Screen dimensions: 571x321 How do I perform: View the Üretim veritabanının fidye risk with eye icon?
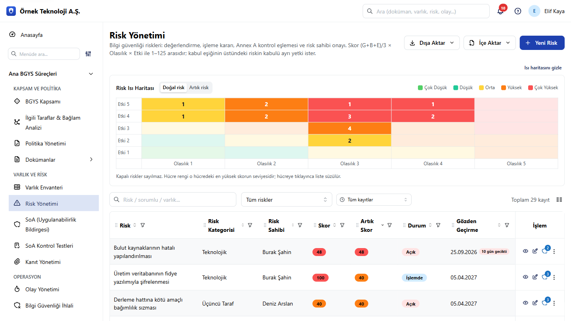[x=525, y=277]
